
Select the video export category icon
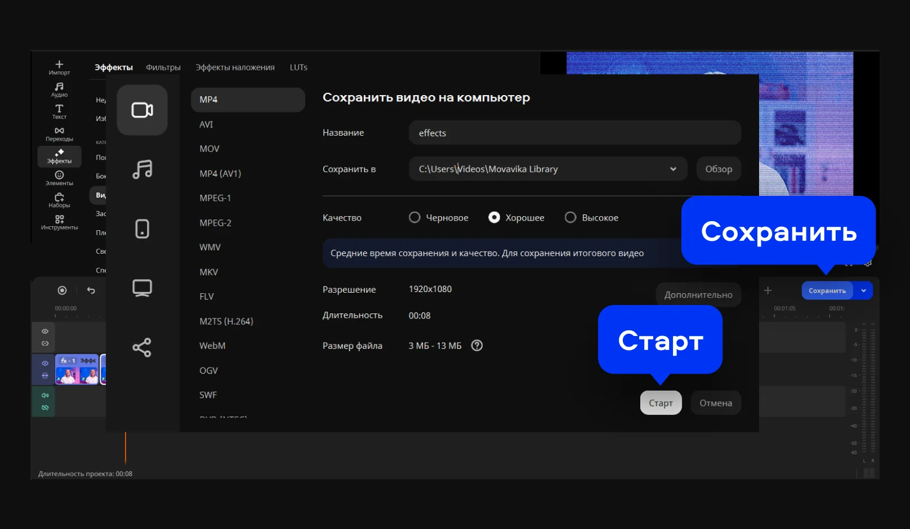142,110
